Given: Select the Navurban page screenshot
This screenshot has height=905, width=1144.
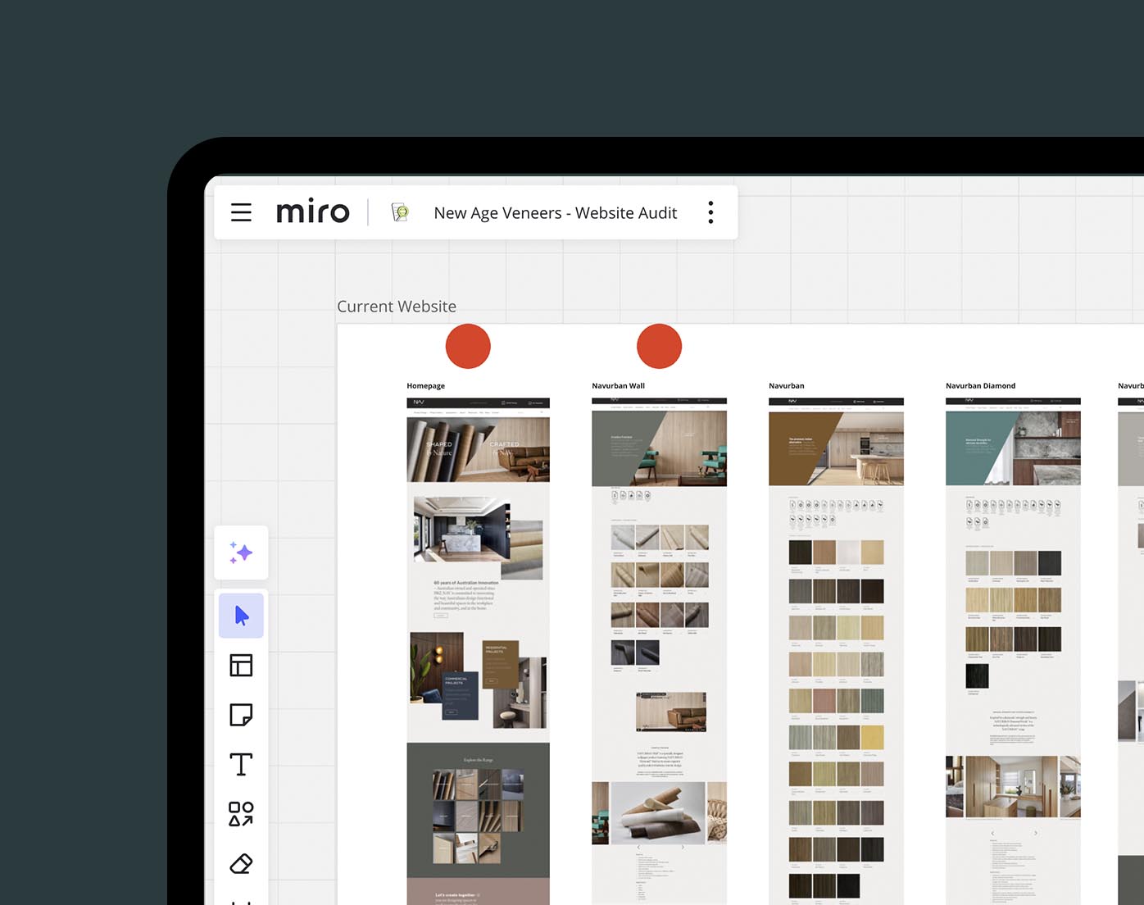Looking at the screenshot, I should [x=836, y=651].
